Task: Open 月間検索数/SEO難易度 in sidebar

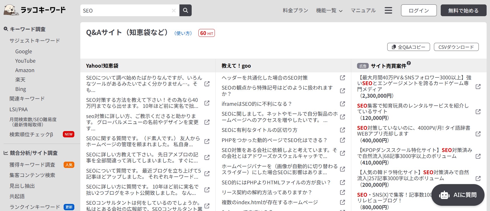Action: pos(33,122)
